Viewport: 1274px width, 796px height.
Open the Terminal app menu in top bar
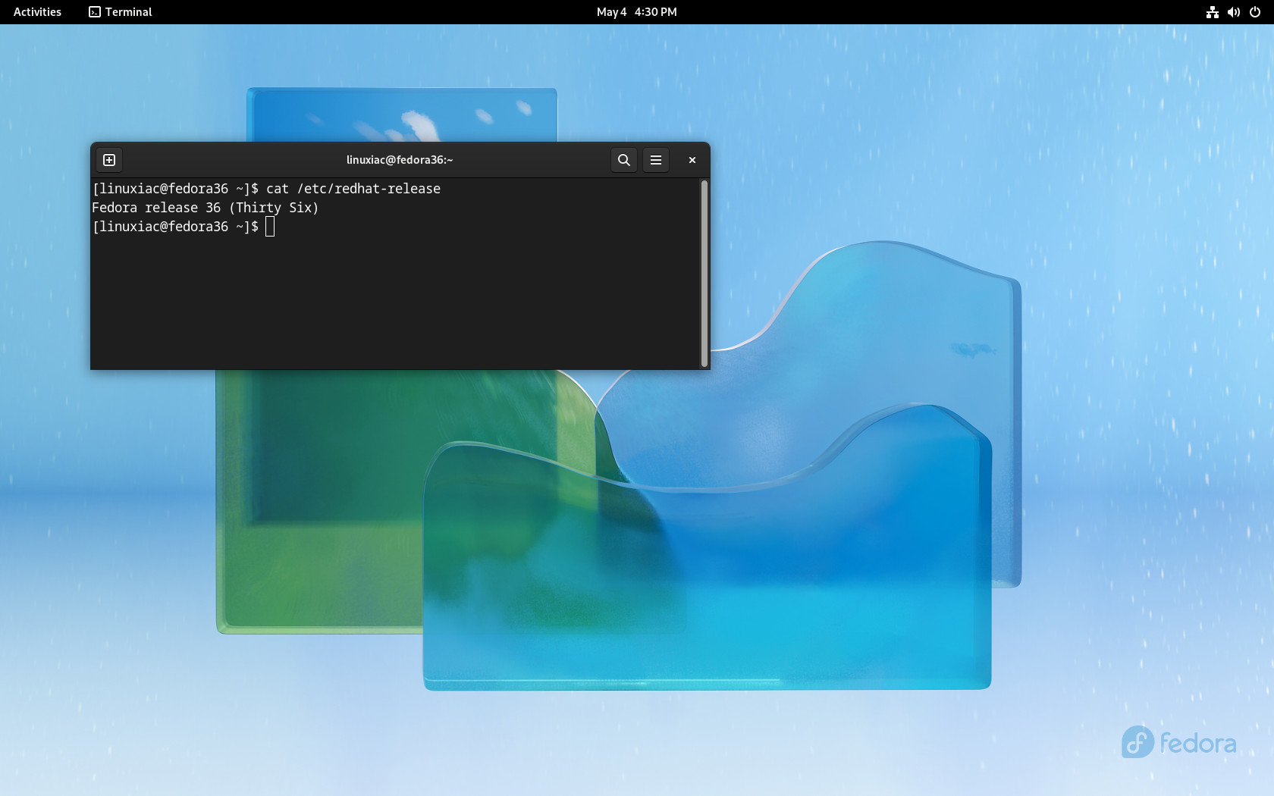pos(121,12)
